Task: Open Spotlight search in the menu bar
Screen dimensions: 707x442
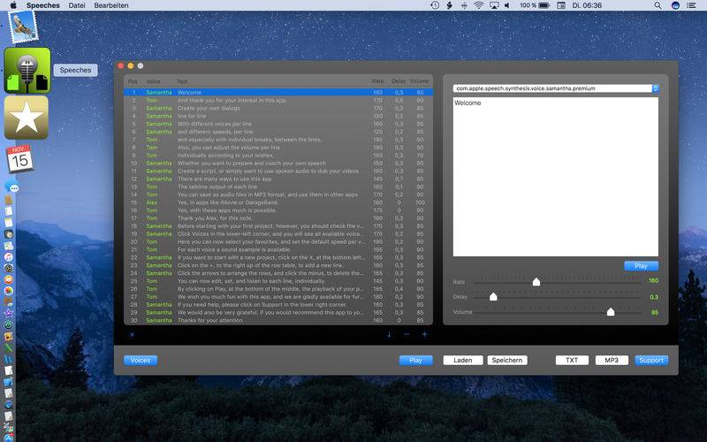Action: point(655,5)
